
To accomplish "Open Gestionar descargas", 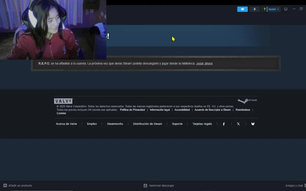I will (161, 185).
